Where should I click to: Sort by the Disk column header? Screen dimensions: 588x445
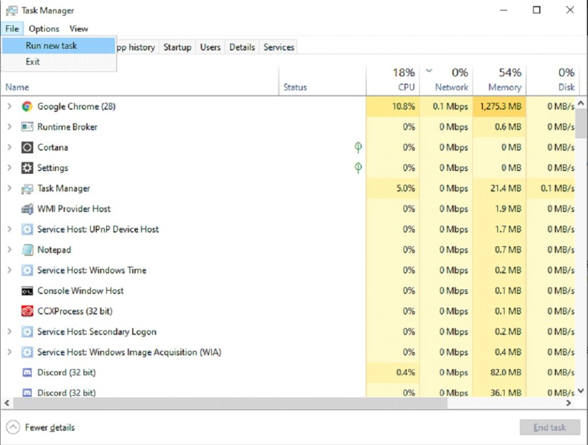tap(553, 80)
